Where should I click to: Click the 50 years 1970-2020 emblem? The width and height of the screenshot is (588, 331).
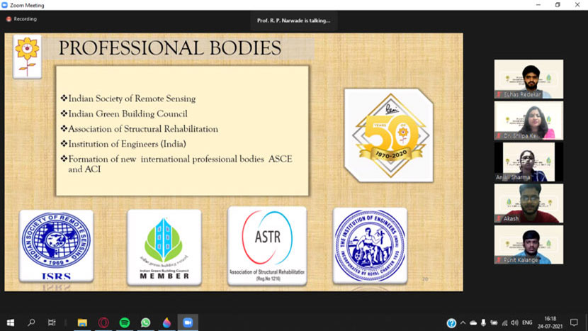pos(389,135)
